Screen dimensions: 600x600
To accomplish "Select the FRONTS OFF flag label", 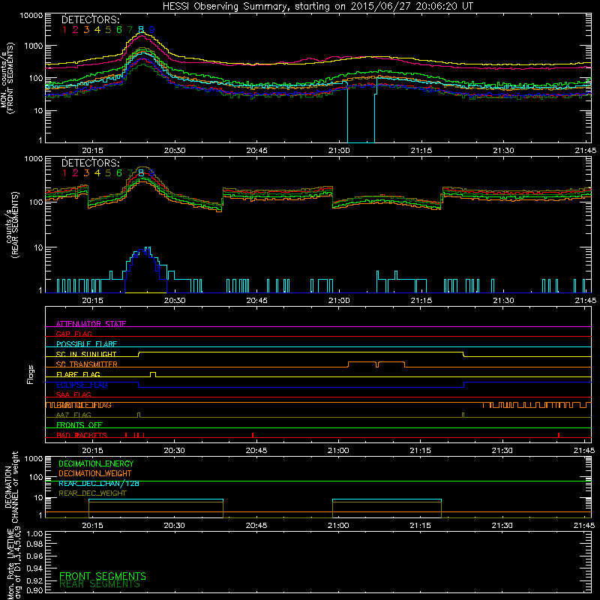I will [79, 425].
